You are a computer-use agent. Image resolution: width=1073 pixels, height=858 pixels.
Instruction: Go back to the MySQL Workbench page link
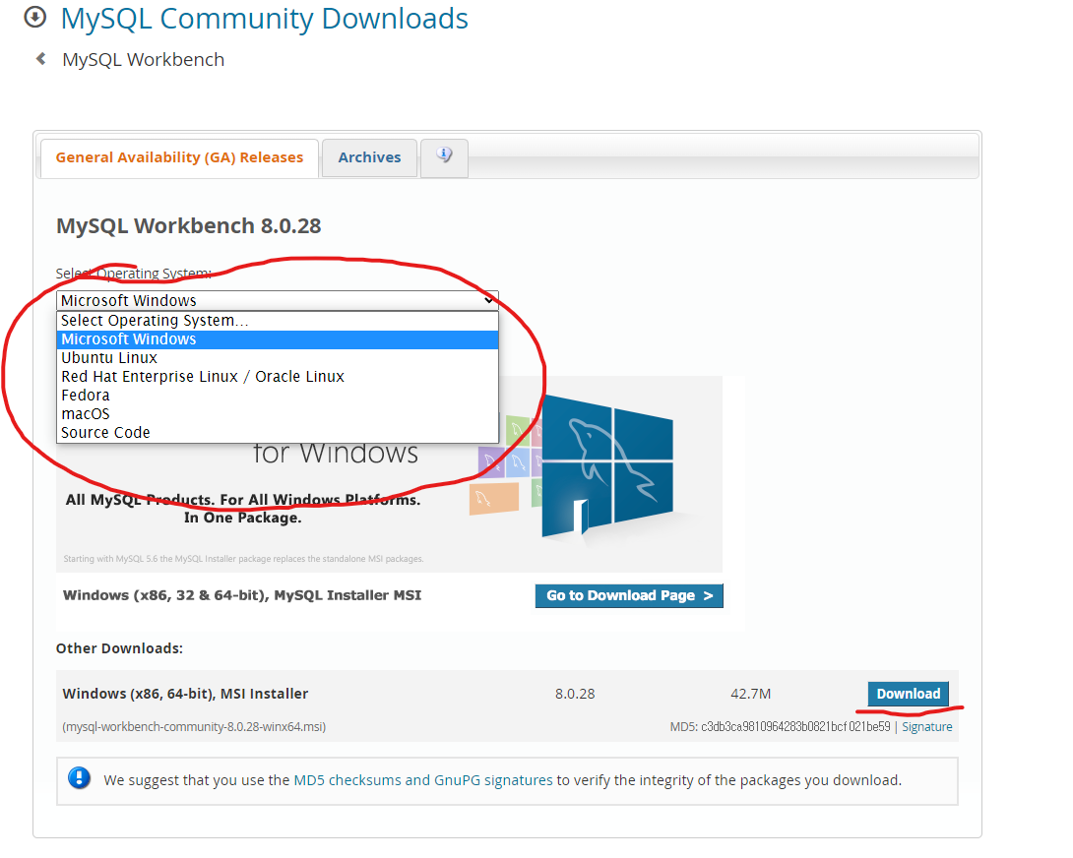point(143,59)
